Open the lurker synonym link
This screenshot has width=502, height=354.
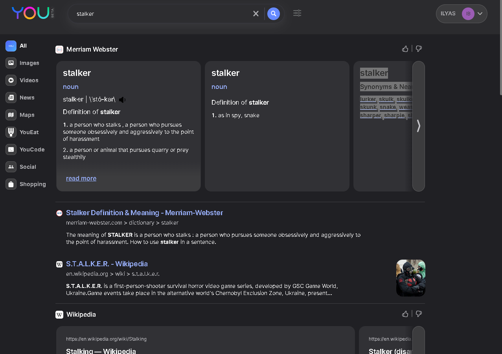point(368,99)
